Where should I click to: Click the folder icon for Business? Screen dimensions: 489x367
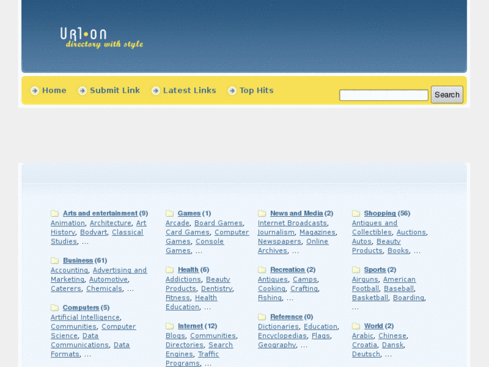54,261
